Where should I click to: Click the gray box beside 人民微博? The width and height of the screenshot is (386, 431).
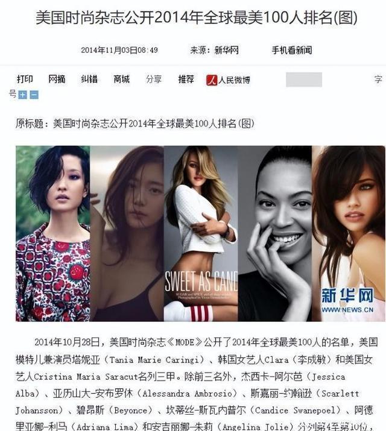[x=304, y=80]
